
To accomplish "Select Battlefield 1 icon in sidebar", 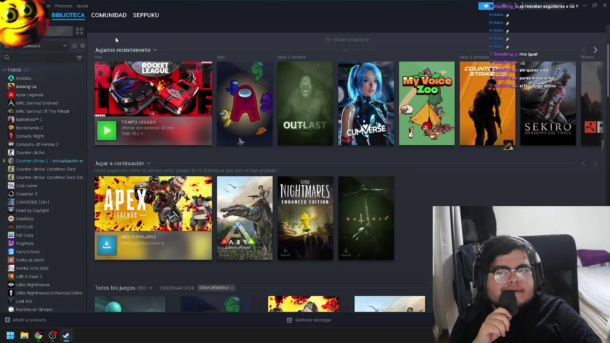I will point(11,120).
